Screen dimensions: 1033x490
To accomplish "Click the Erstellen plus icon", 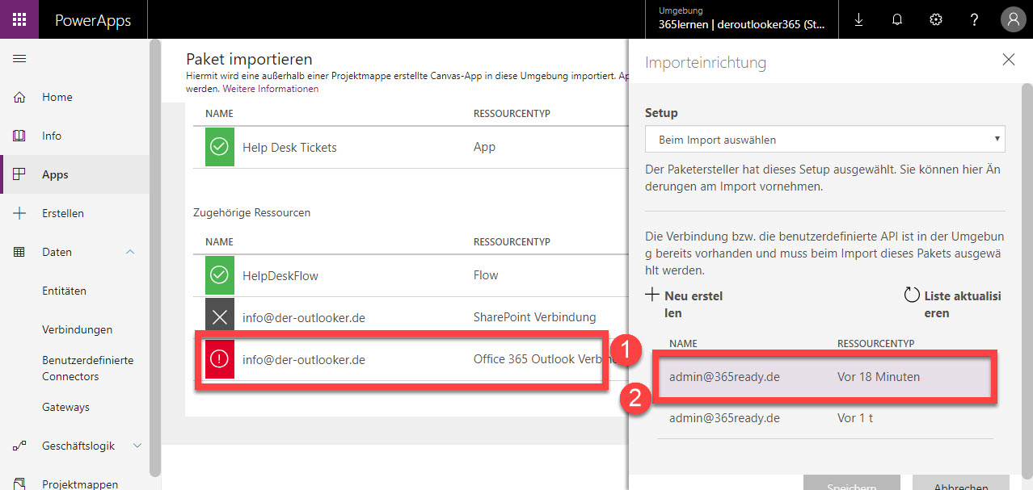I will (19, 213).
